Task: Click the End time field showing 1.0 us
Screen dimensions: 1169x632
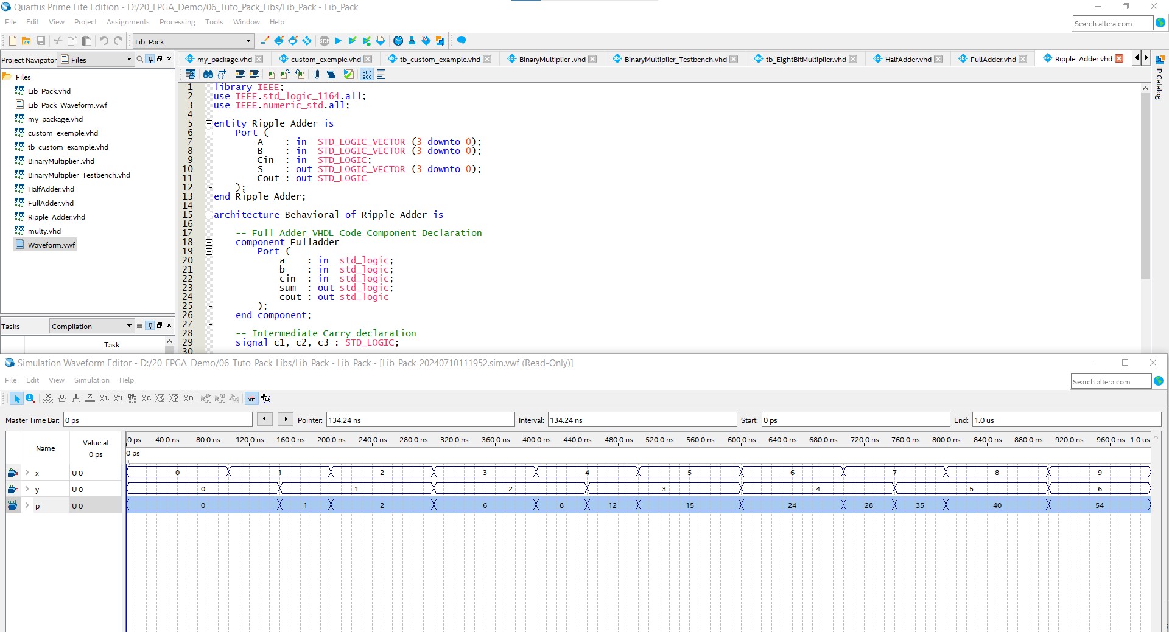Action: click(x=1067, y=420)
